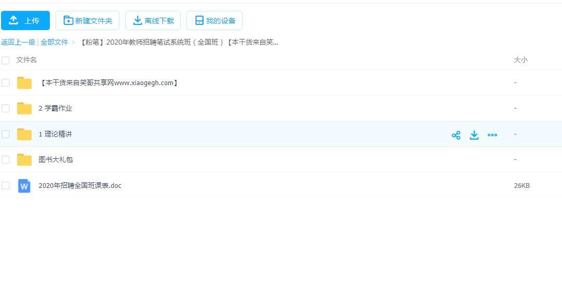Go back via 返回上一级 link
Screen dimensions: 562x300
(x=18, y=42)
